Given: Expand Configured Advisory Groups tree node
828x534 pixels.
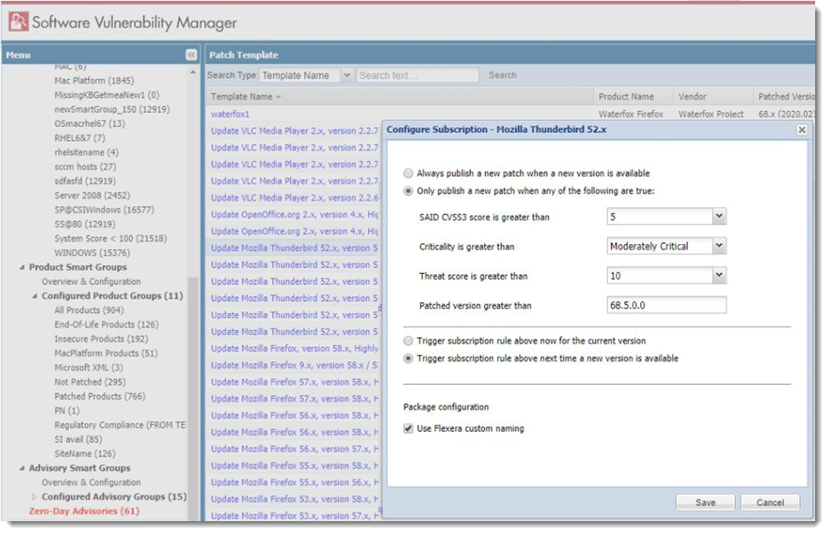Looking at the screenshot, I should coord(34,496).
